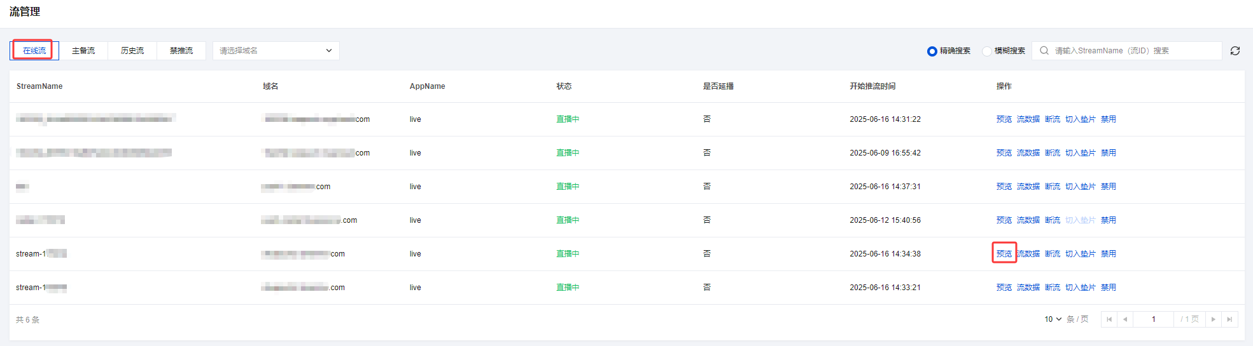Go to last page arrow icon
Viewport: 1253px width, 346px height.
coord(1229,319)
